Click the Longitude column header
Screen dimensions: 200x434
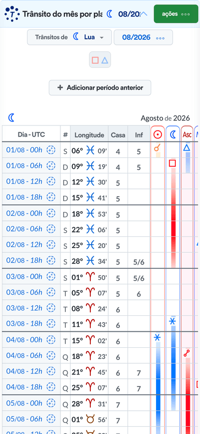[x=89, y=135]
